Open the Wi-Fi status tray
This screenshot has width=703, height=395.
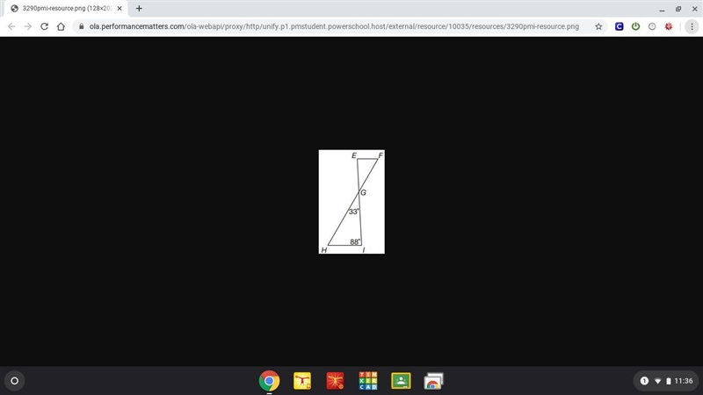click(657, 381)
